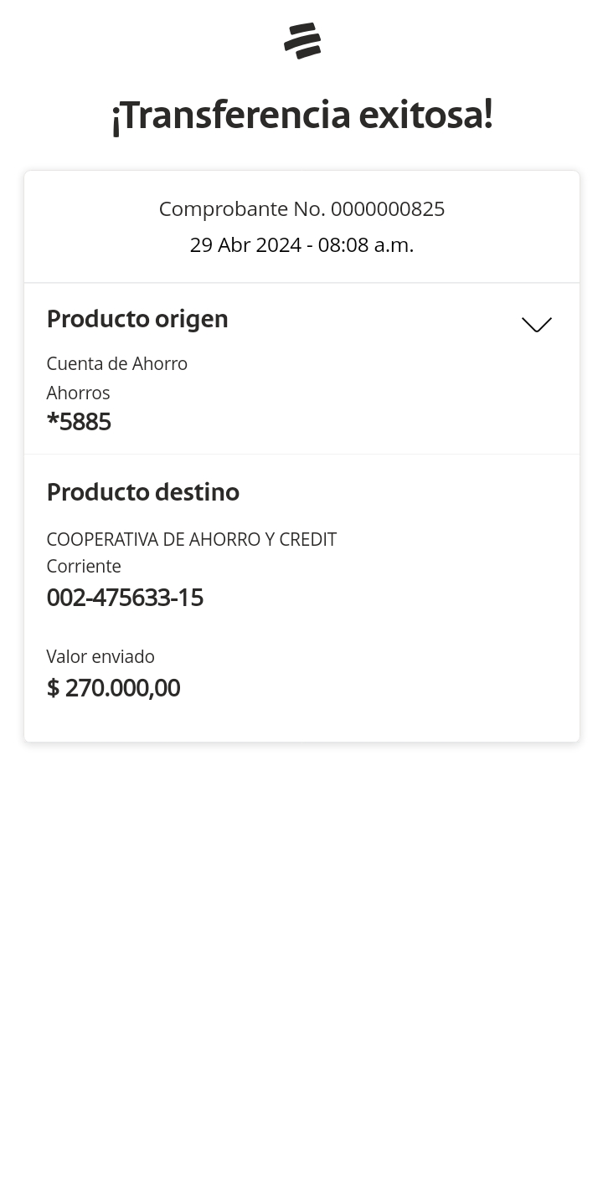Select the origin account number *5885

[x=79, y=422]
